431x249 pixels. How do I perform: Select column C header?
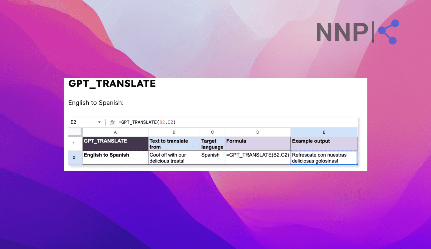click(x=212, y=132)
